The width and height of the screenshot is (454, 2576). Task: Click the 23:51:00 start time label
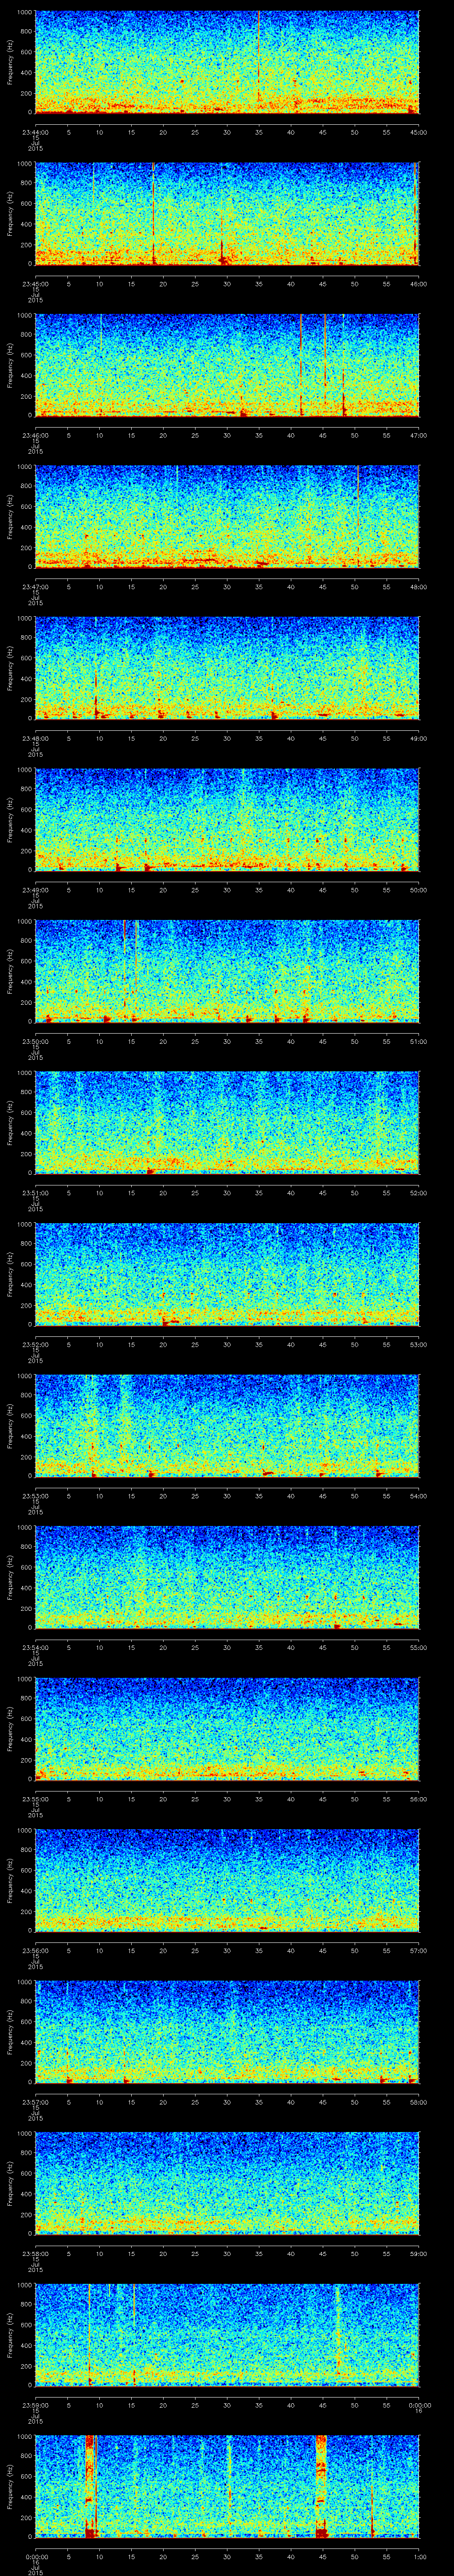coord(35,1193)
